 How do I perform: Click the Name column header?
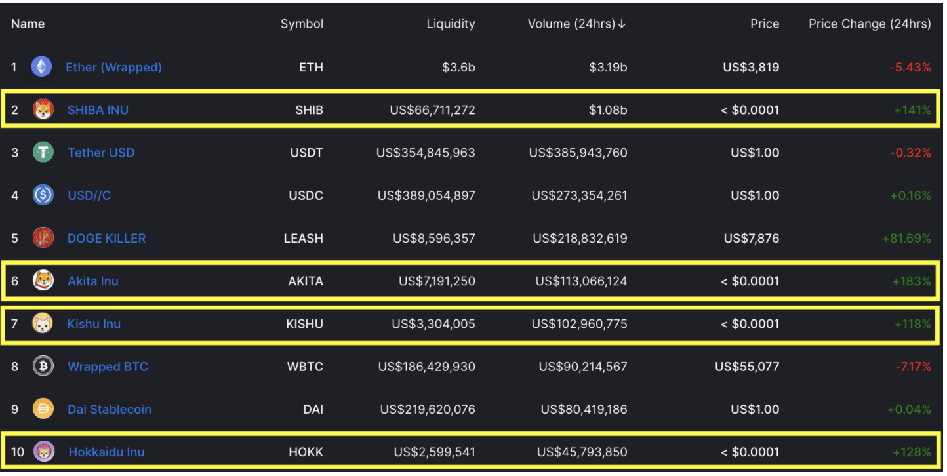(28, 24)
